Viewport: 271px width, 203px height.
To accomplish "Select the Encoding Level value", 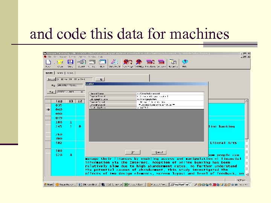I will click(170, 105).
